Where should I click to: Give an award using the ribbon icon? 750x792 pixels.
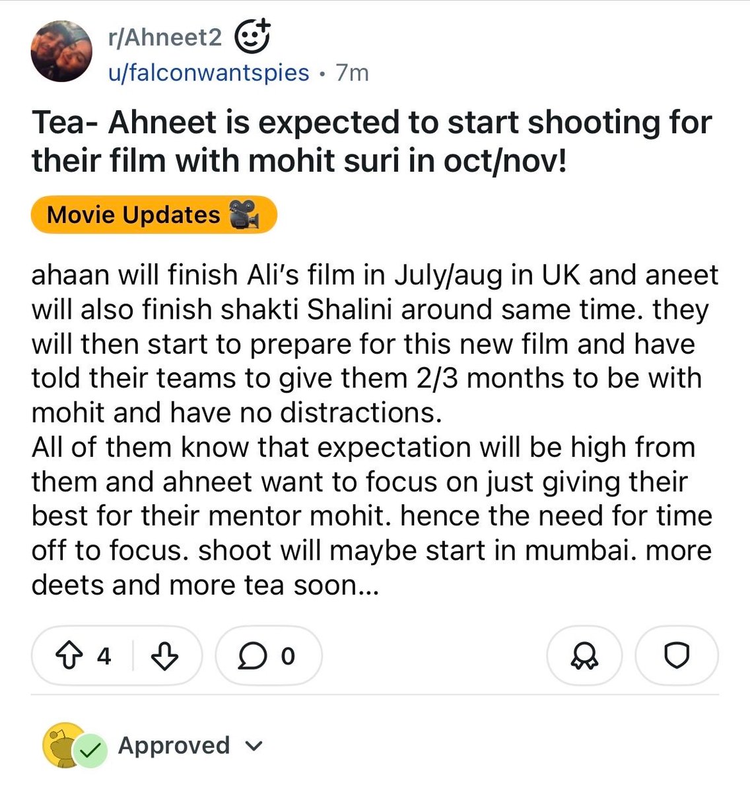coord(584,656)
